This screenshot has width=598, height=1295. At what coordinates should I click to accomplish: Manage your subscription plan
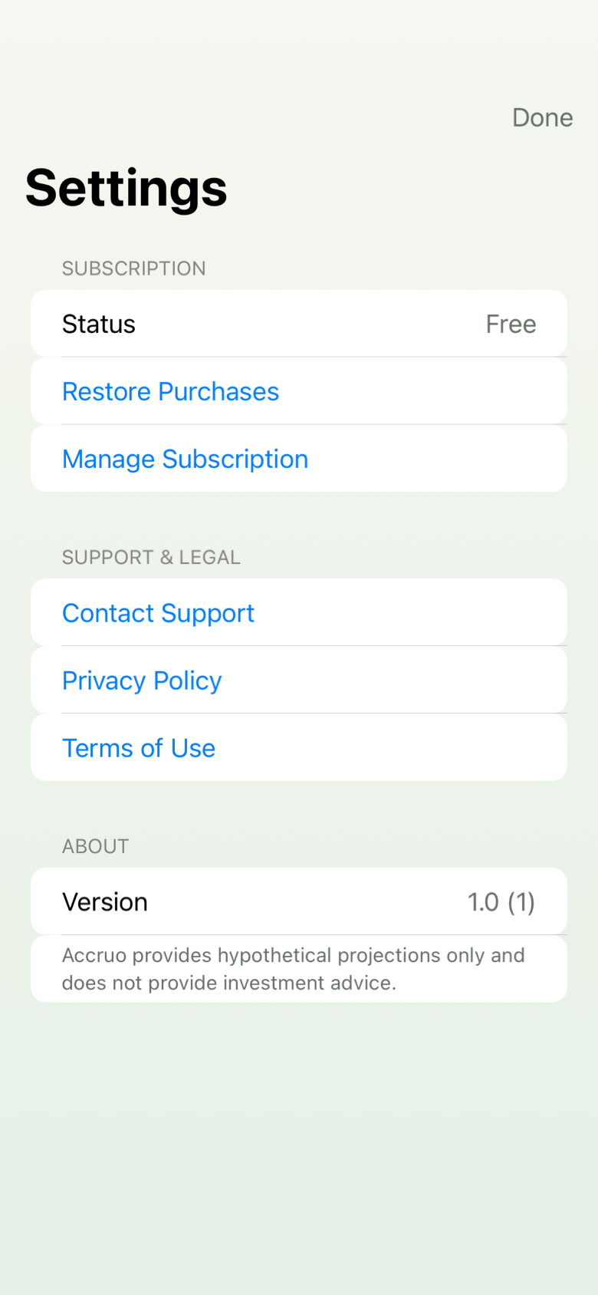[x=185, y=459]
